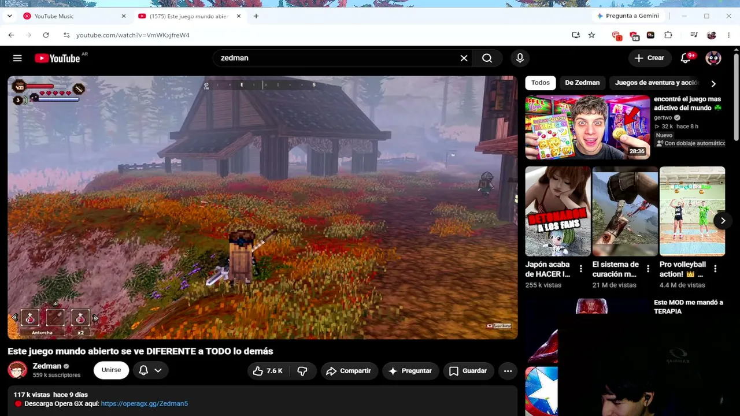Open the 'encontré el juego mas adictivo' title
740x416 pixels.
[x=687, y=103]
